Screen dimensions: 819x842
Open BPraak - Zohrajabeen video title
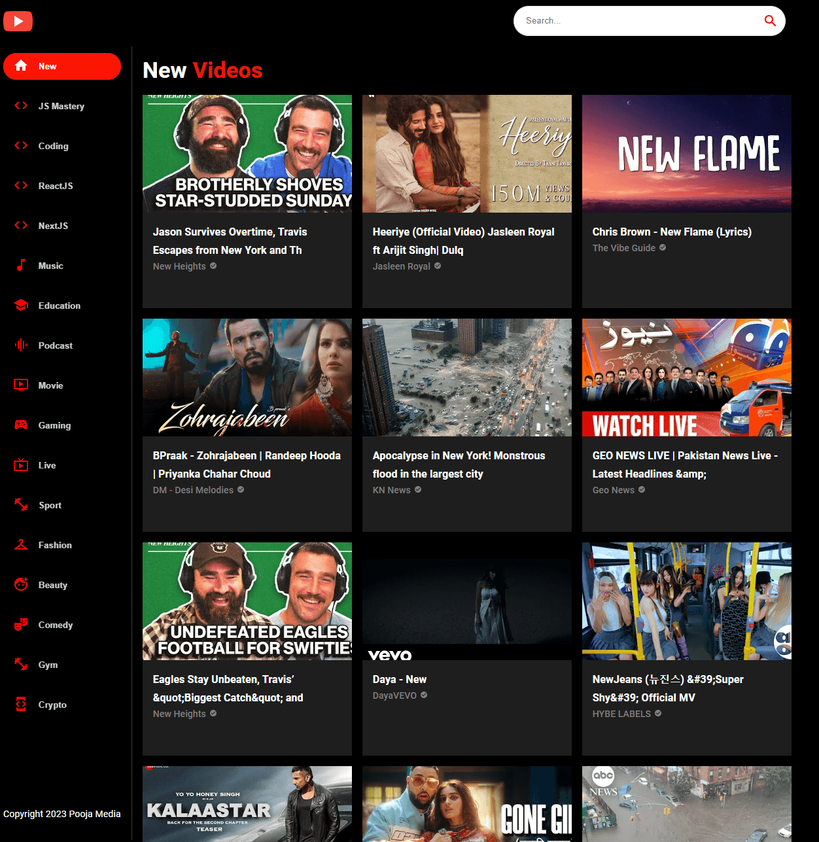pos(247,465)
